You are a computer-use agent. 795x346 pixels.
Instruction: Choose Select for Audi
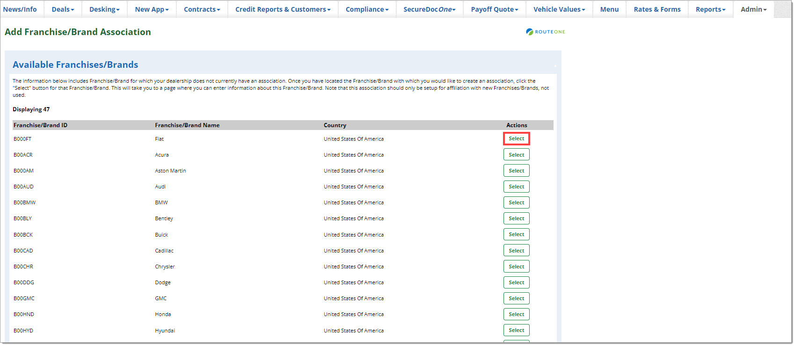coord(516,187)
